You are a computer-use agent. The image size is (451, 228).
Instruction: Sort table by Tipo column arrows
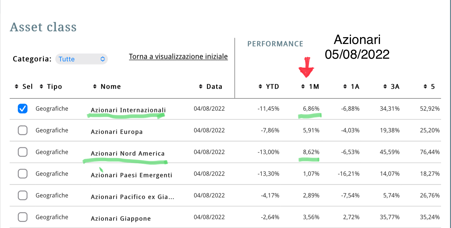click(x=41, y=86)
